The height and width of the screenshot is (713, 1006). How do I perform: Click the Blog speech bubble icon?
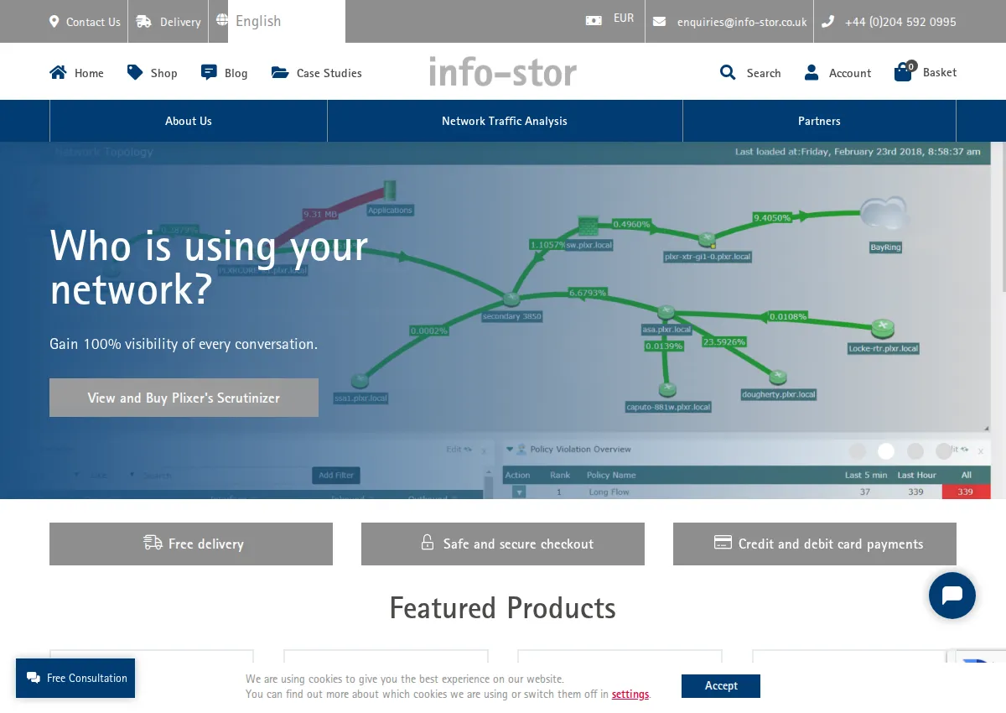[x=209, y=72]
